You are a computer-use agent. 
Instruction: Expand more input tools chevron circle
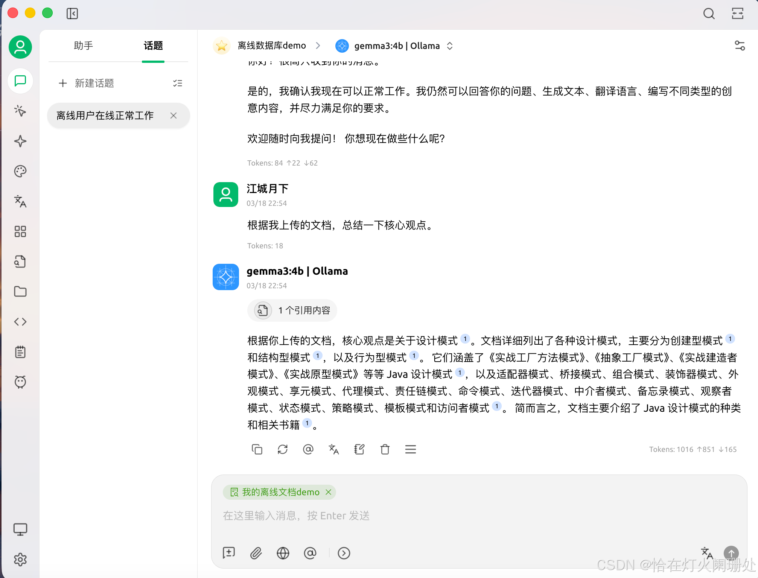pos(344,553)
